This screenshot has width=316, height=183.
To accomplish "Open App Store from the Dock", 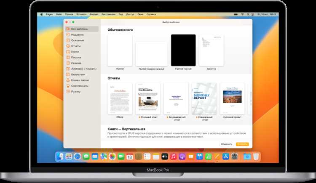I will 226,156.
